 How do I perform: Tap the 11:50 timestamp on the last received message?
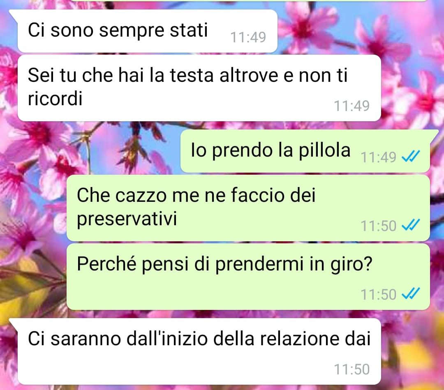[351, 369]
